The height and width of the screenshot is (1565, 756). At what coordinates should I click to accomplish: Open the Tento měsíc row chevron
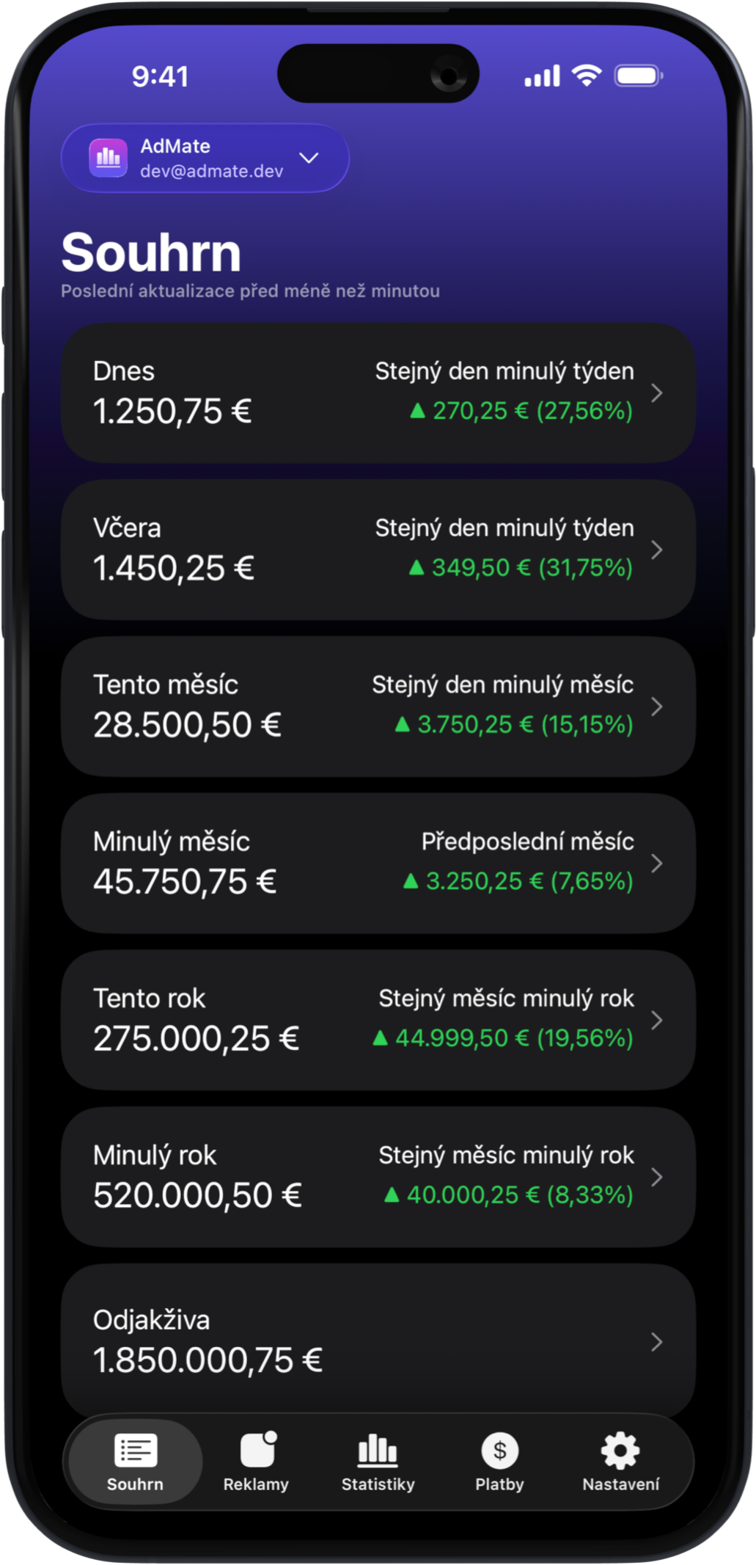(657, 707)
